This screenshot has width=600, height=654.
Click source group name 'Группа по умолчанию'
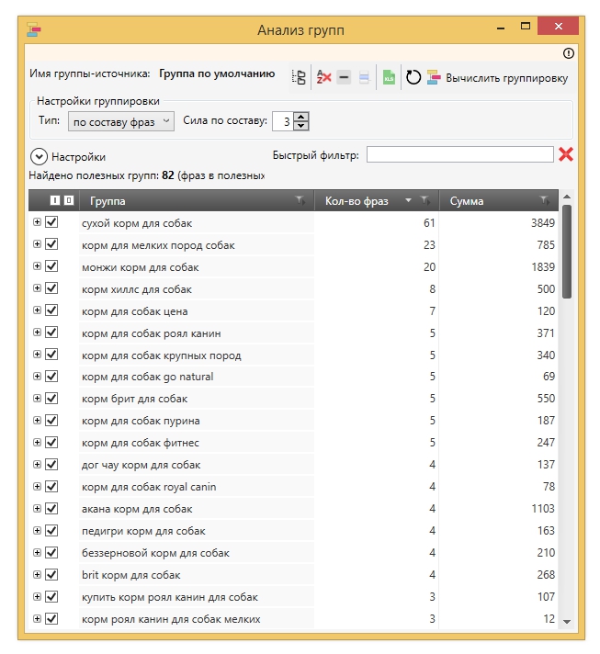217,73
